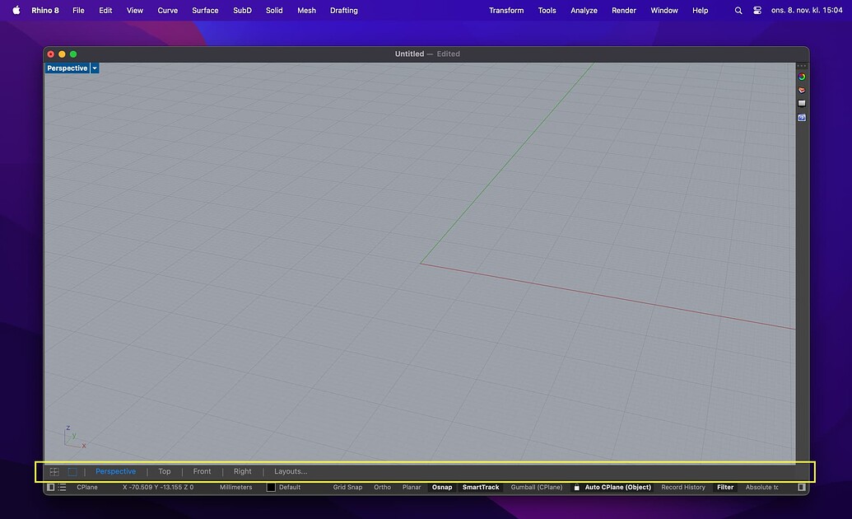Image resolution: width=852 pixels, height=519 pixels.
Task: Click the display monitor icon in right sidebar
Action: coord(802,103)
